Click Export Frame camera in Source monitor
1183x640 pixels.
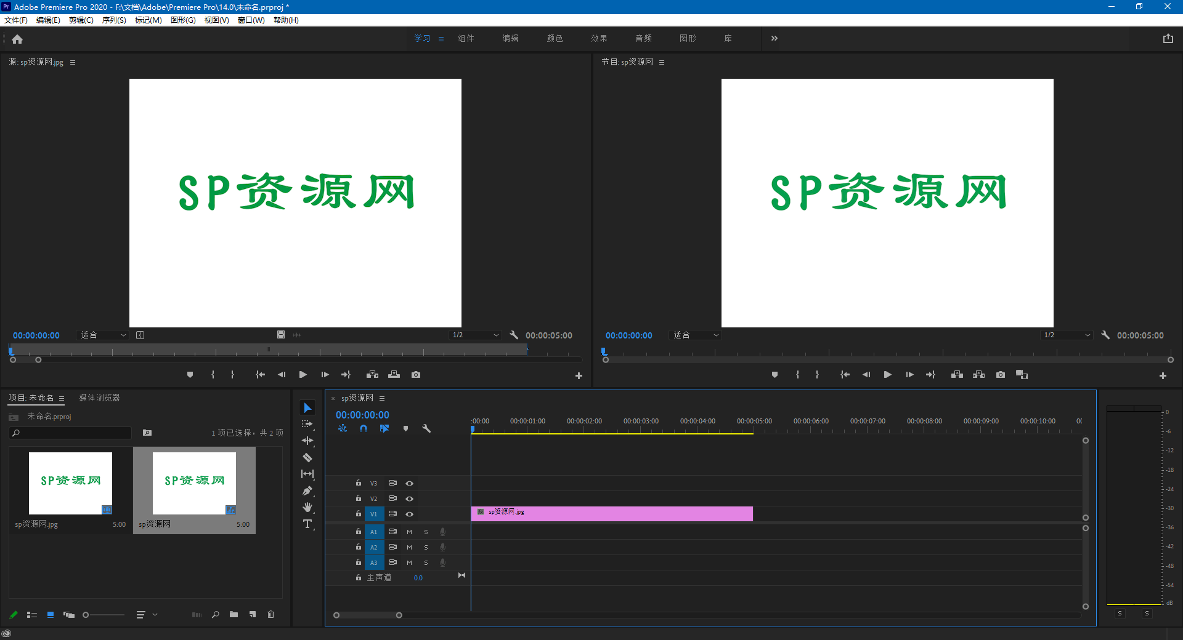click(x=416, y=375)
